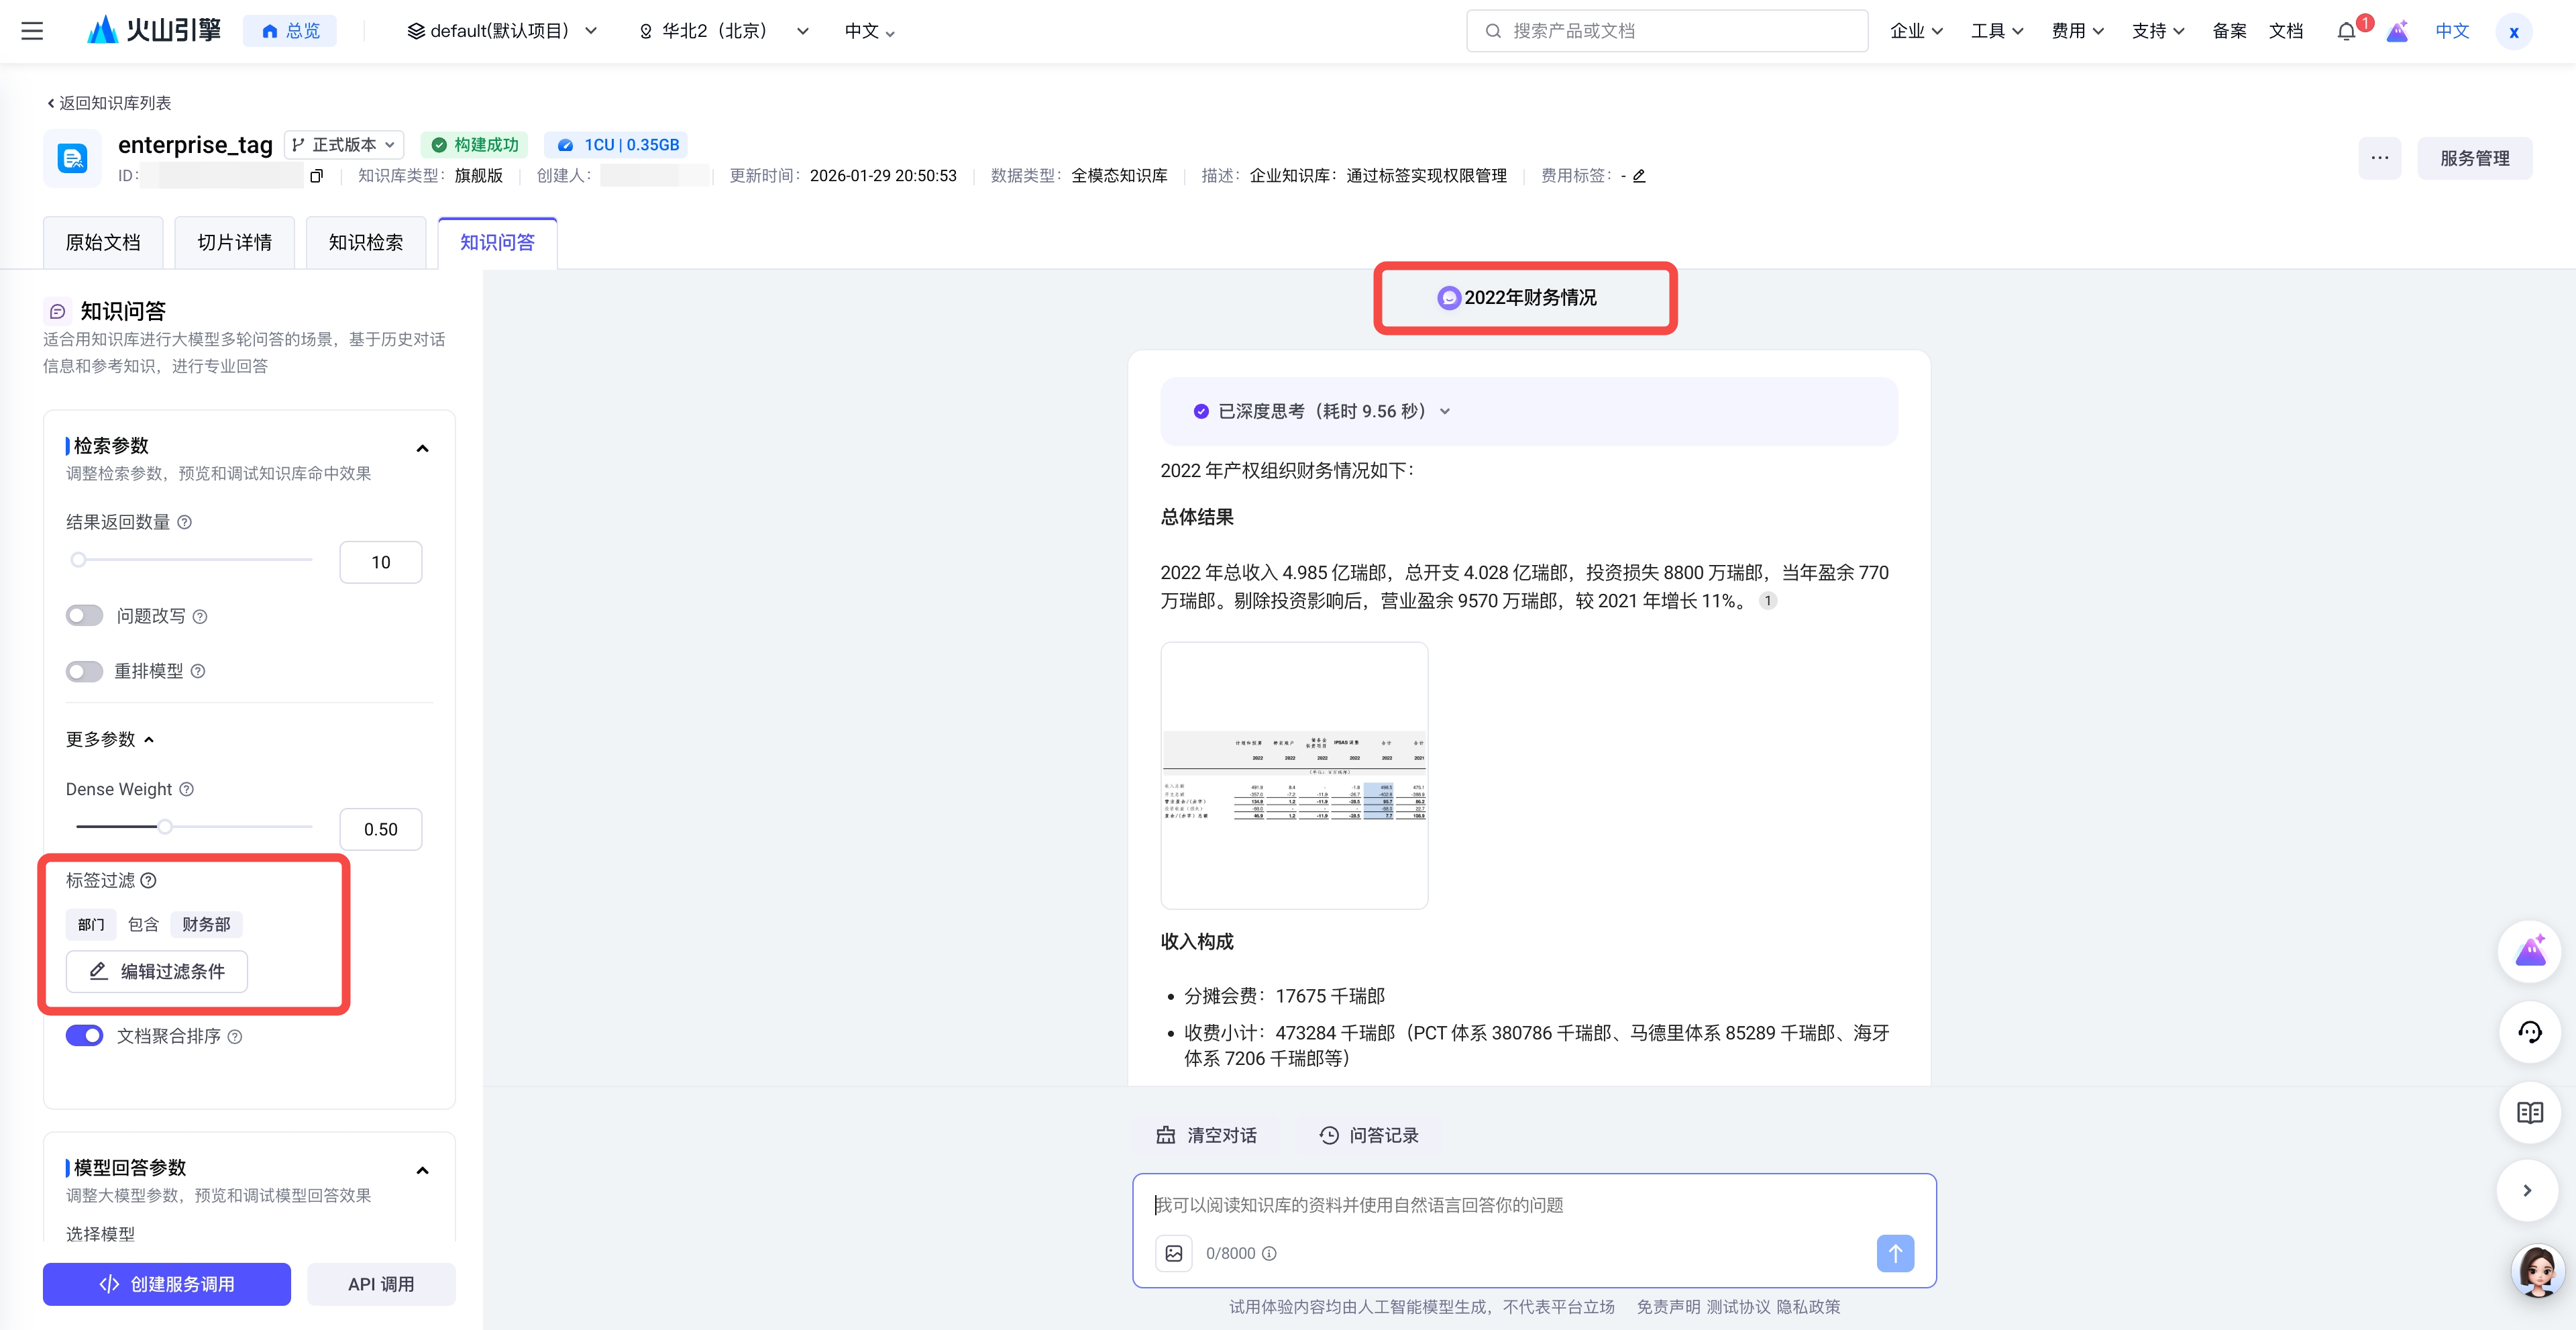Edit the 费用标签 pencil icon
The height and width of the screenshot is (1330, 2576).
1639,176
